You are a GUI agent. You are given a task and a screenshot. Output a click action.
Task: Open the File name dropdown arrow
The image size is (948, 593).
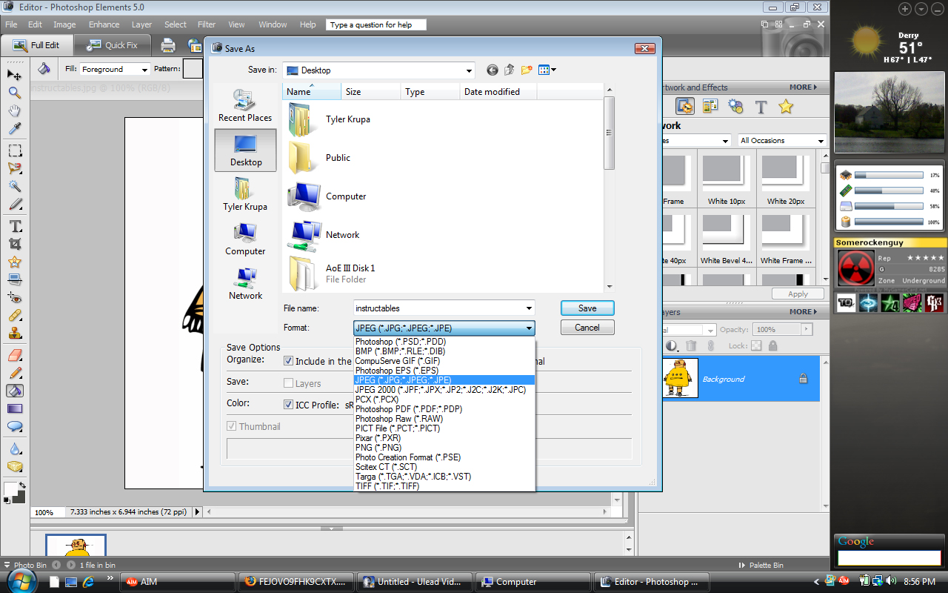529,308
